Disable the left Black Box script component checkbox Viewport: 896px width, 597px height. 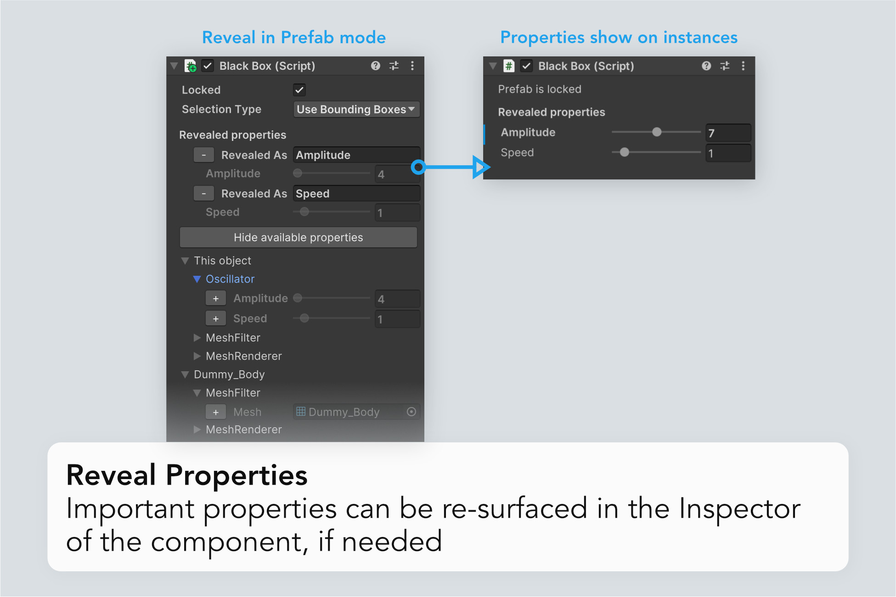(x=208, y=66)
